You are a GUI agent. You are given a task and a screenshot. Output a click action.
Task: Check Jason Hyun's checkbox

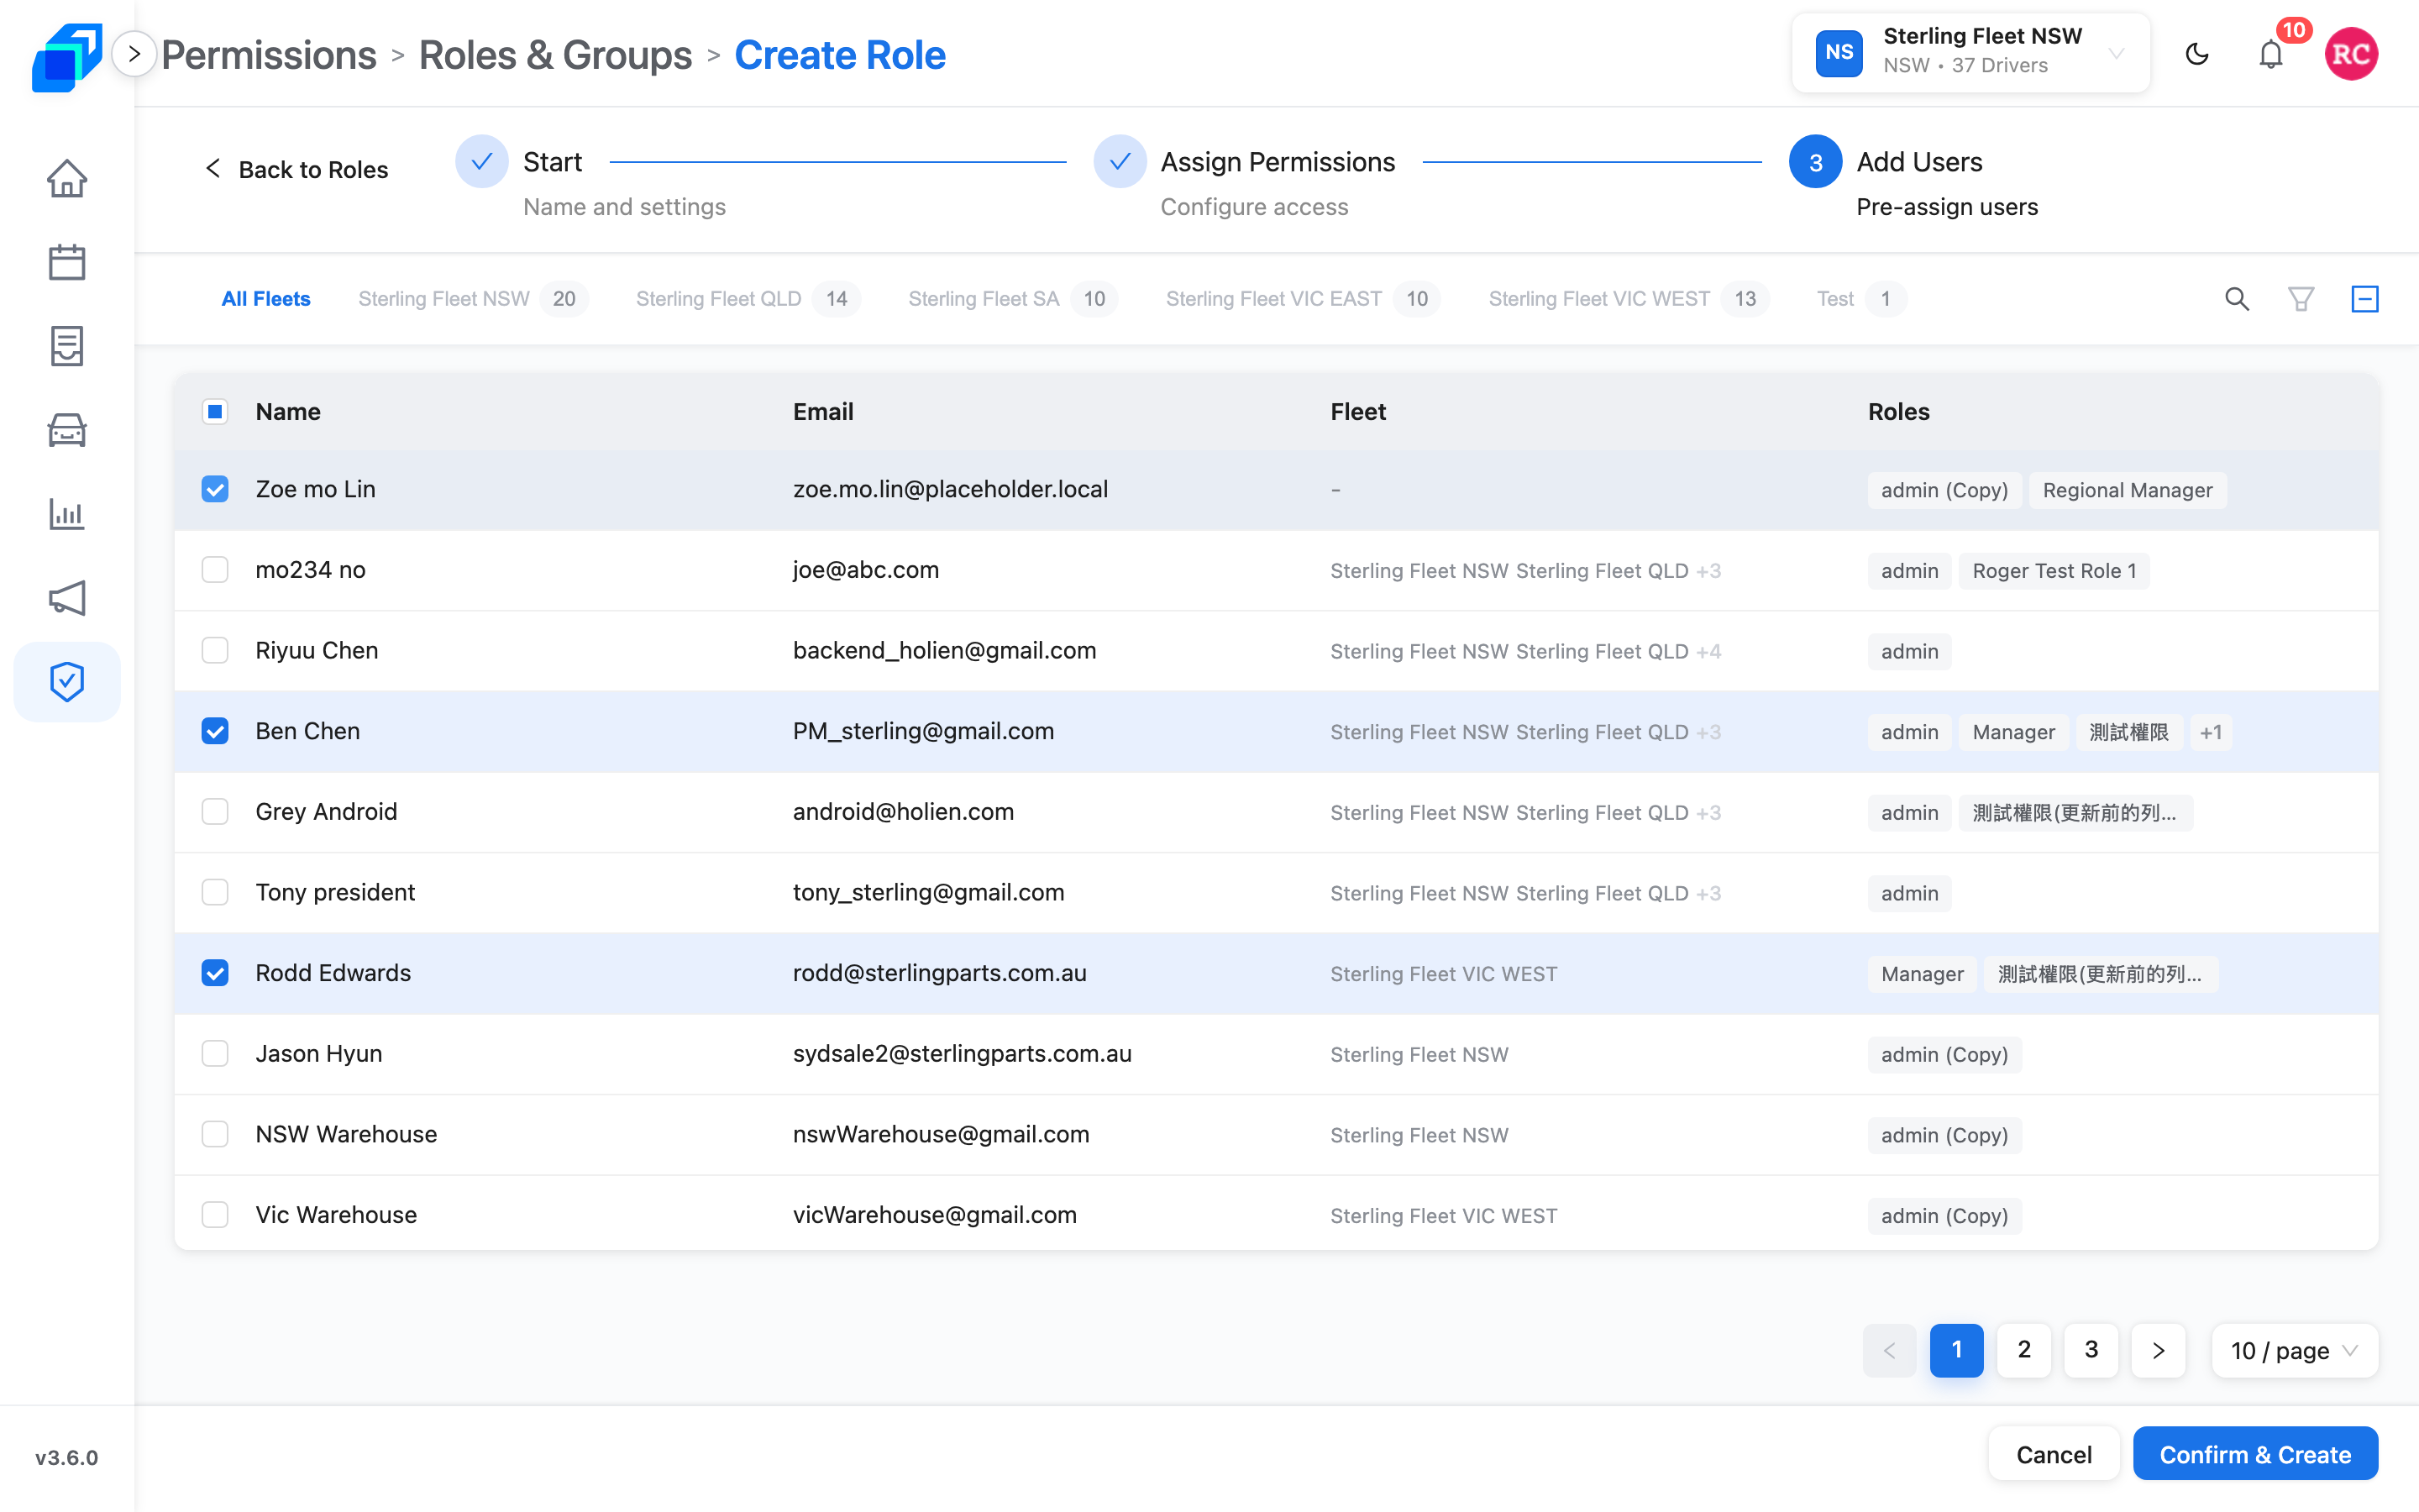[x=215, y=1054]
